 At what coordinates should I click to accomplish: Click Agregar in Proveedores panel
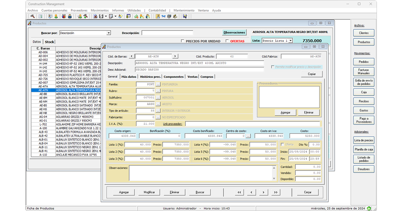tap(285, 113)
